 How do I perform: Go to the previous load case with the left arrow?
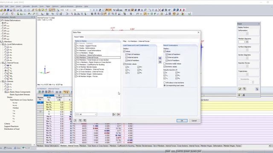[x=94, y=10]
